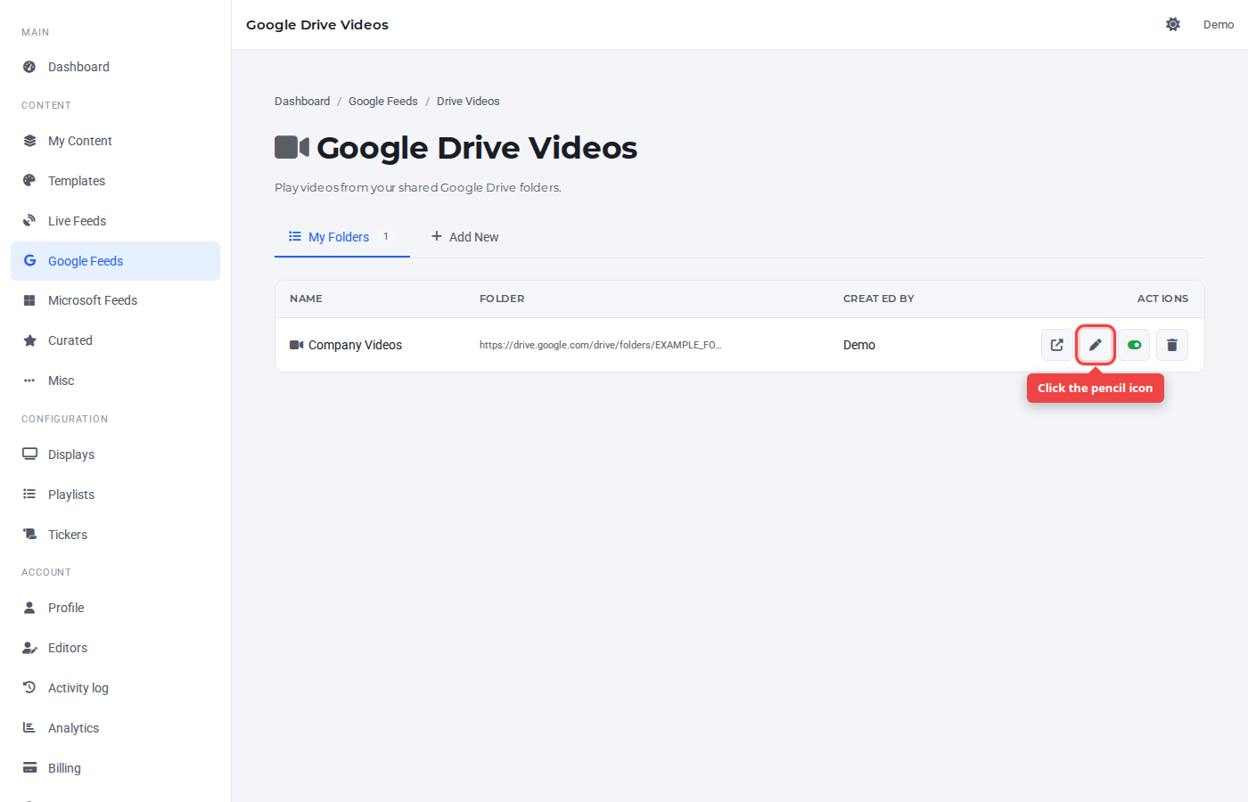View the Activity log page
The image size is (1248, 802).
tap(115, 688)
